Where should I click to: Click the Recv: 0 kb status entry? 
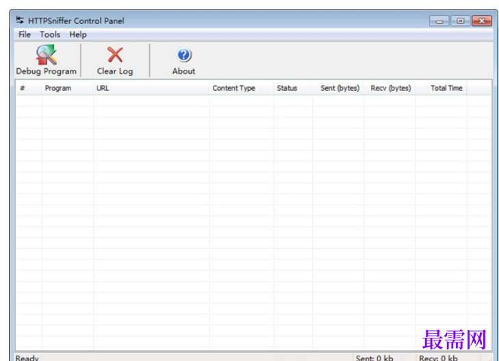click(x=438, y=358)
